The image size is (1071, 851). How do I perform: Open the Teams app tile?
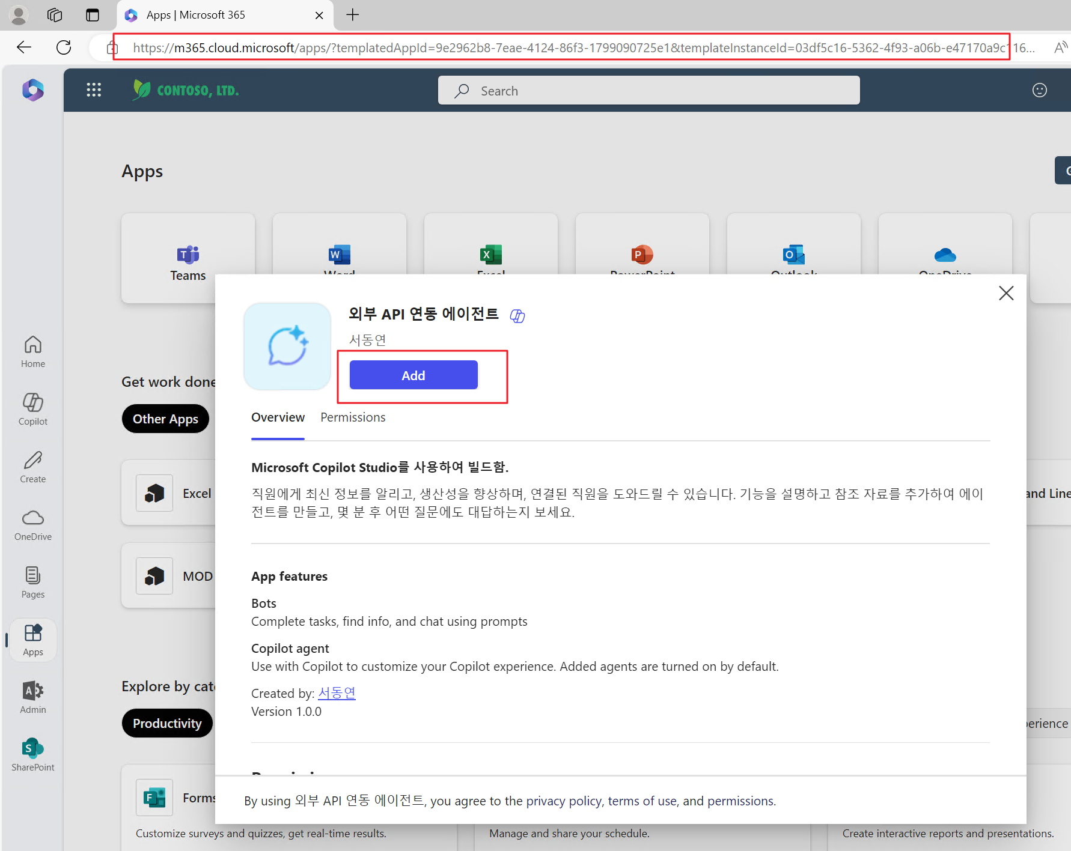[x=188, y=258]
